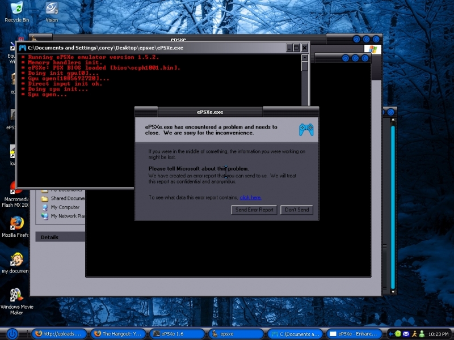Switch to 'The Hangout' Firefox taskbar button
Image resolution: width=454 pixels, height=340 pixels.
coord(118,334)
